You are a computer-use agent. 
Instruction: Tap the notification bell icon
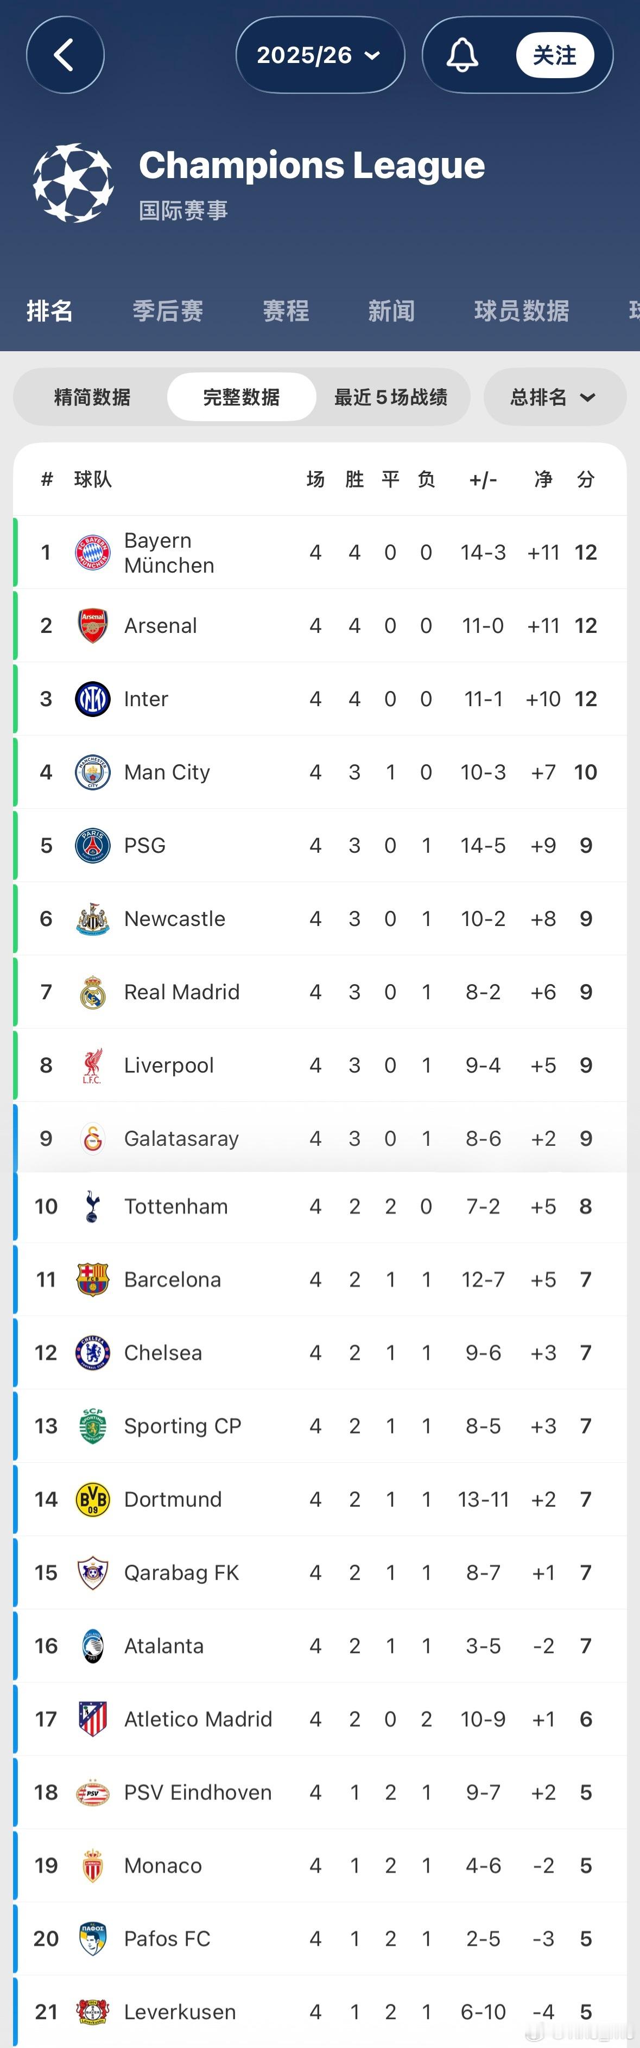tap(462, 55)
